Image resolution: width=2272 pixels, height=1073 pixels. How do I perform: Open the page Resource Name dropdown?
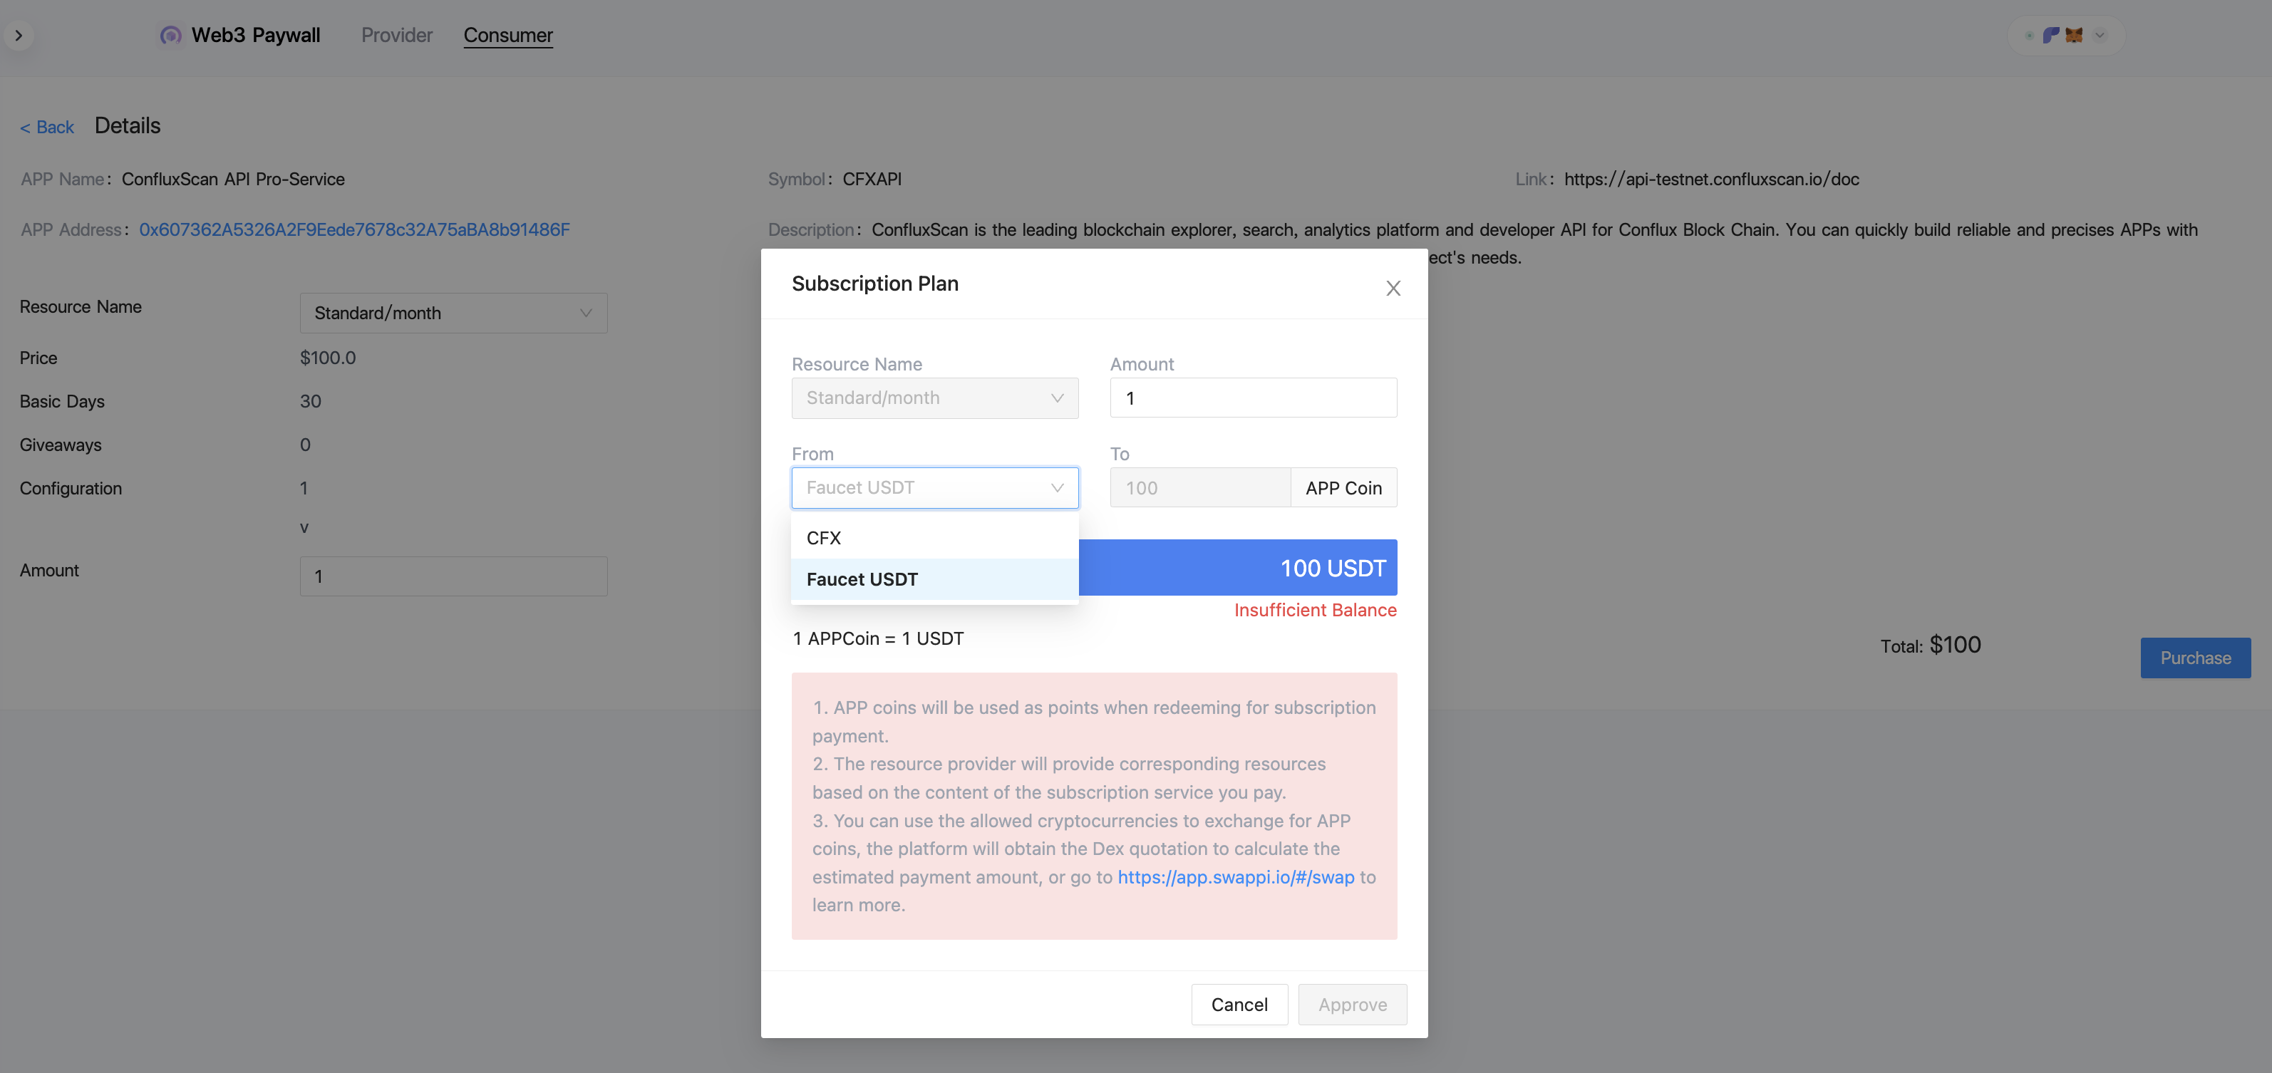pyautogui.click(x=453, y=313)
